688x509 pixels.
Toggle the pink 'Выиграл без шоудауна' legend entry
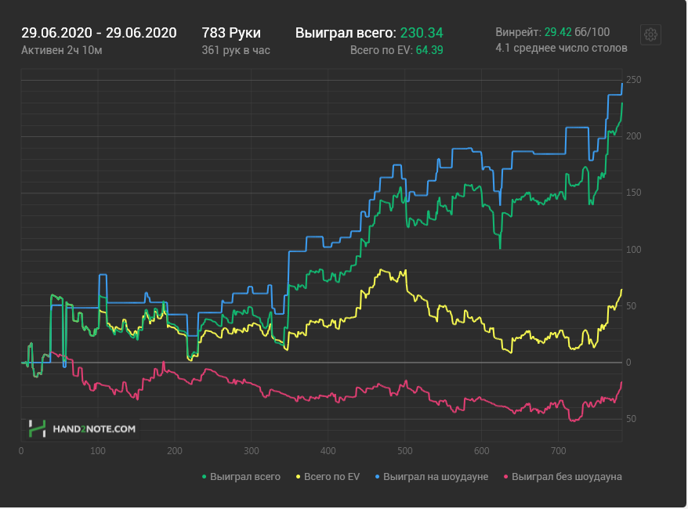(x=563, y=477)
